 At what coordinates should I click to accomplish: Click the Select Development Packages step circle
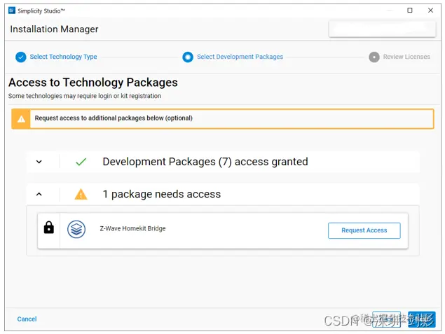point(187,57)
